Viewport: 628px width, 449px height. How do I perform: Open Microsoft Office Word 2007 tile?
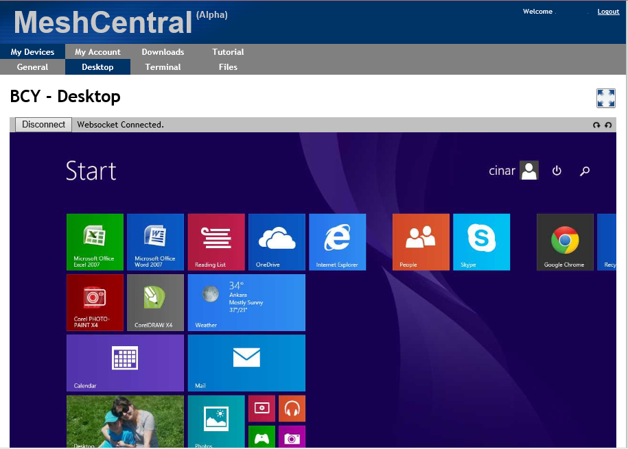[x=155, y=242]
